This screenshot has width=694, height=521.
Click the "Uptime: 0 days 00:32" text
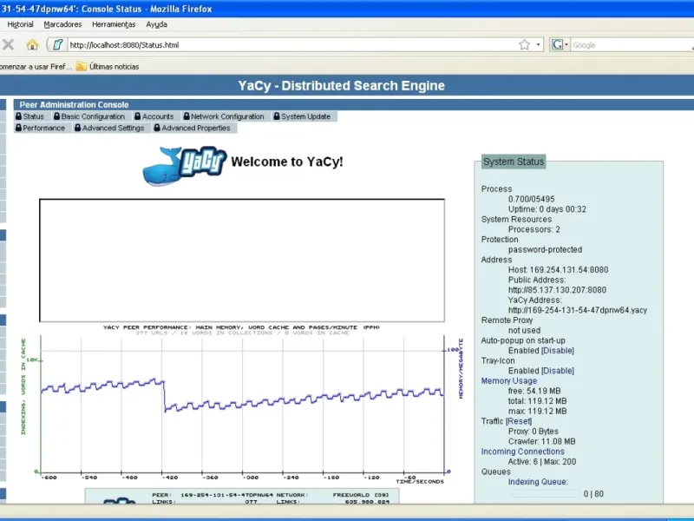(x=547, y=209)
